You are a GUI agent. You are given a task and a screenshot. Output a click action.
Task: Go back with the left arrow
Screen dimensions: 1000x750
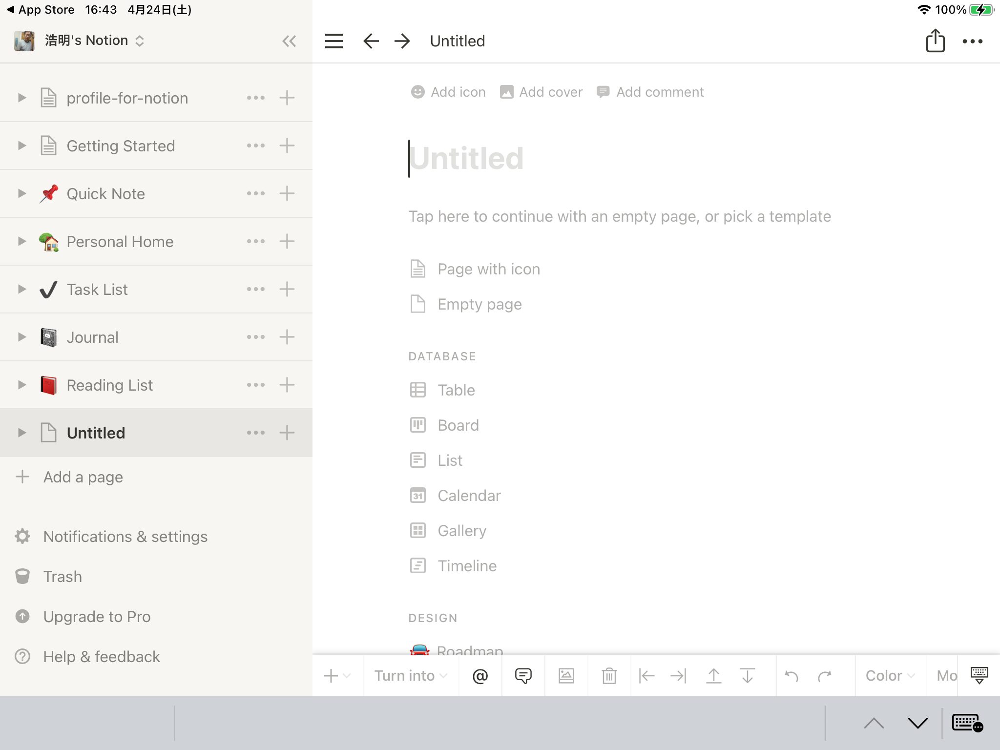tap(371, 41)
